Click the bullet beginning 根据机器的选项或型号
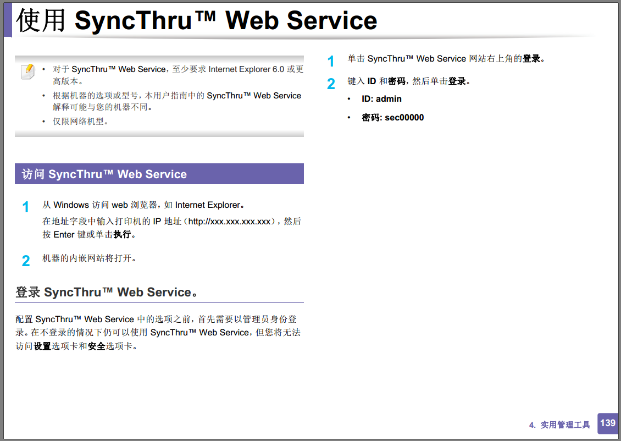This screenshot has width=621, height=441. pyautogui.click(x=177, y=101)
